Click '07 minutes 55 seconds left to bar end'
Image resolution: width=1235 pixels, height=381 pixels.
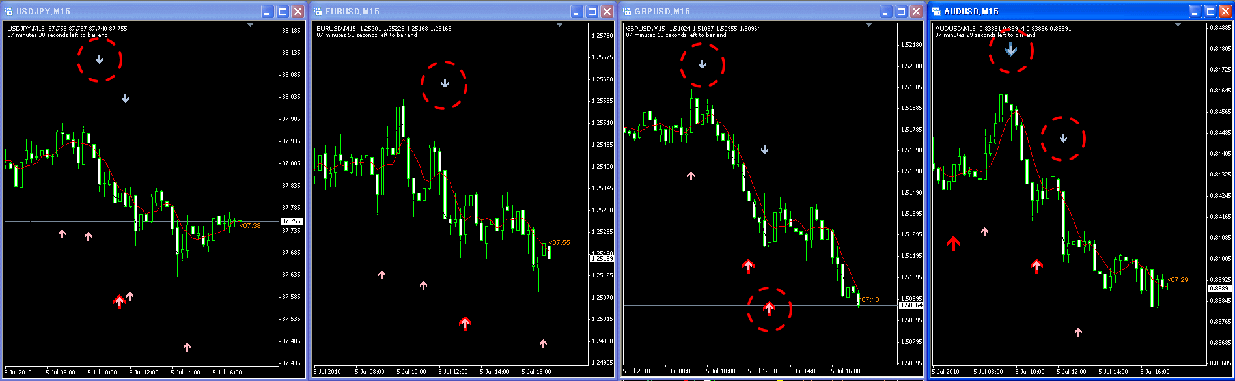pos(367,35)
